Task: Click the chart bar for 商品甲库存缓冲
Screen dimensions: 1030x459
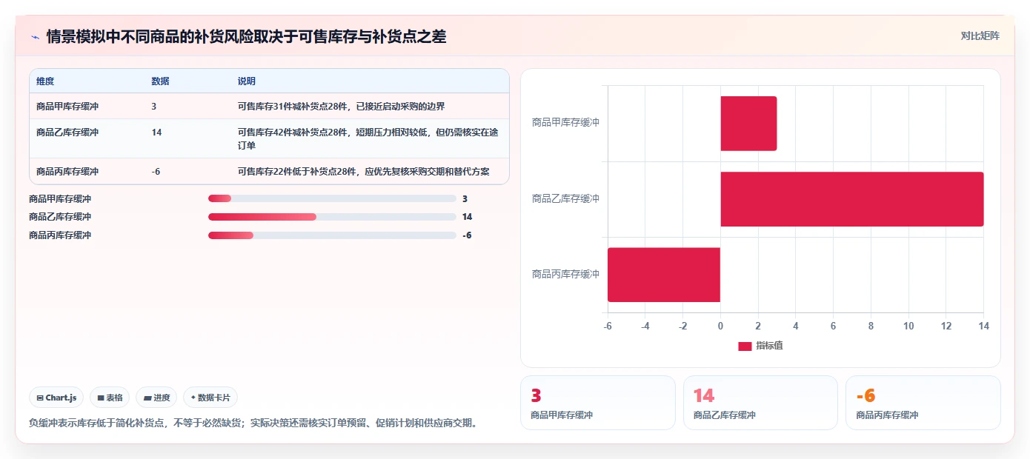Action: tap(748, 124)
